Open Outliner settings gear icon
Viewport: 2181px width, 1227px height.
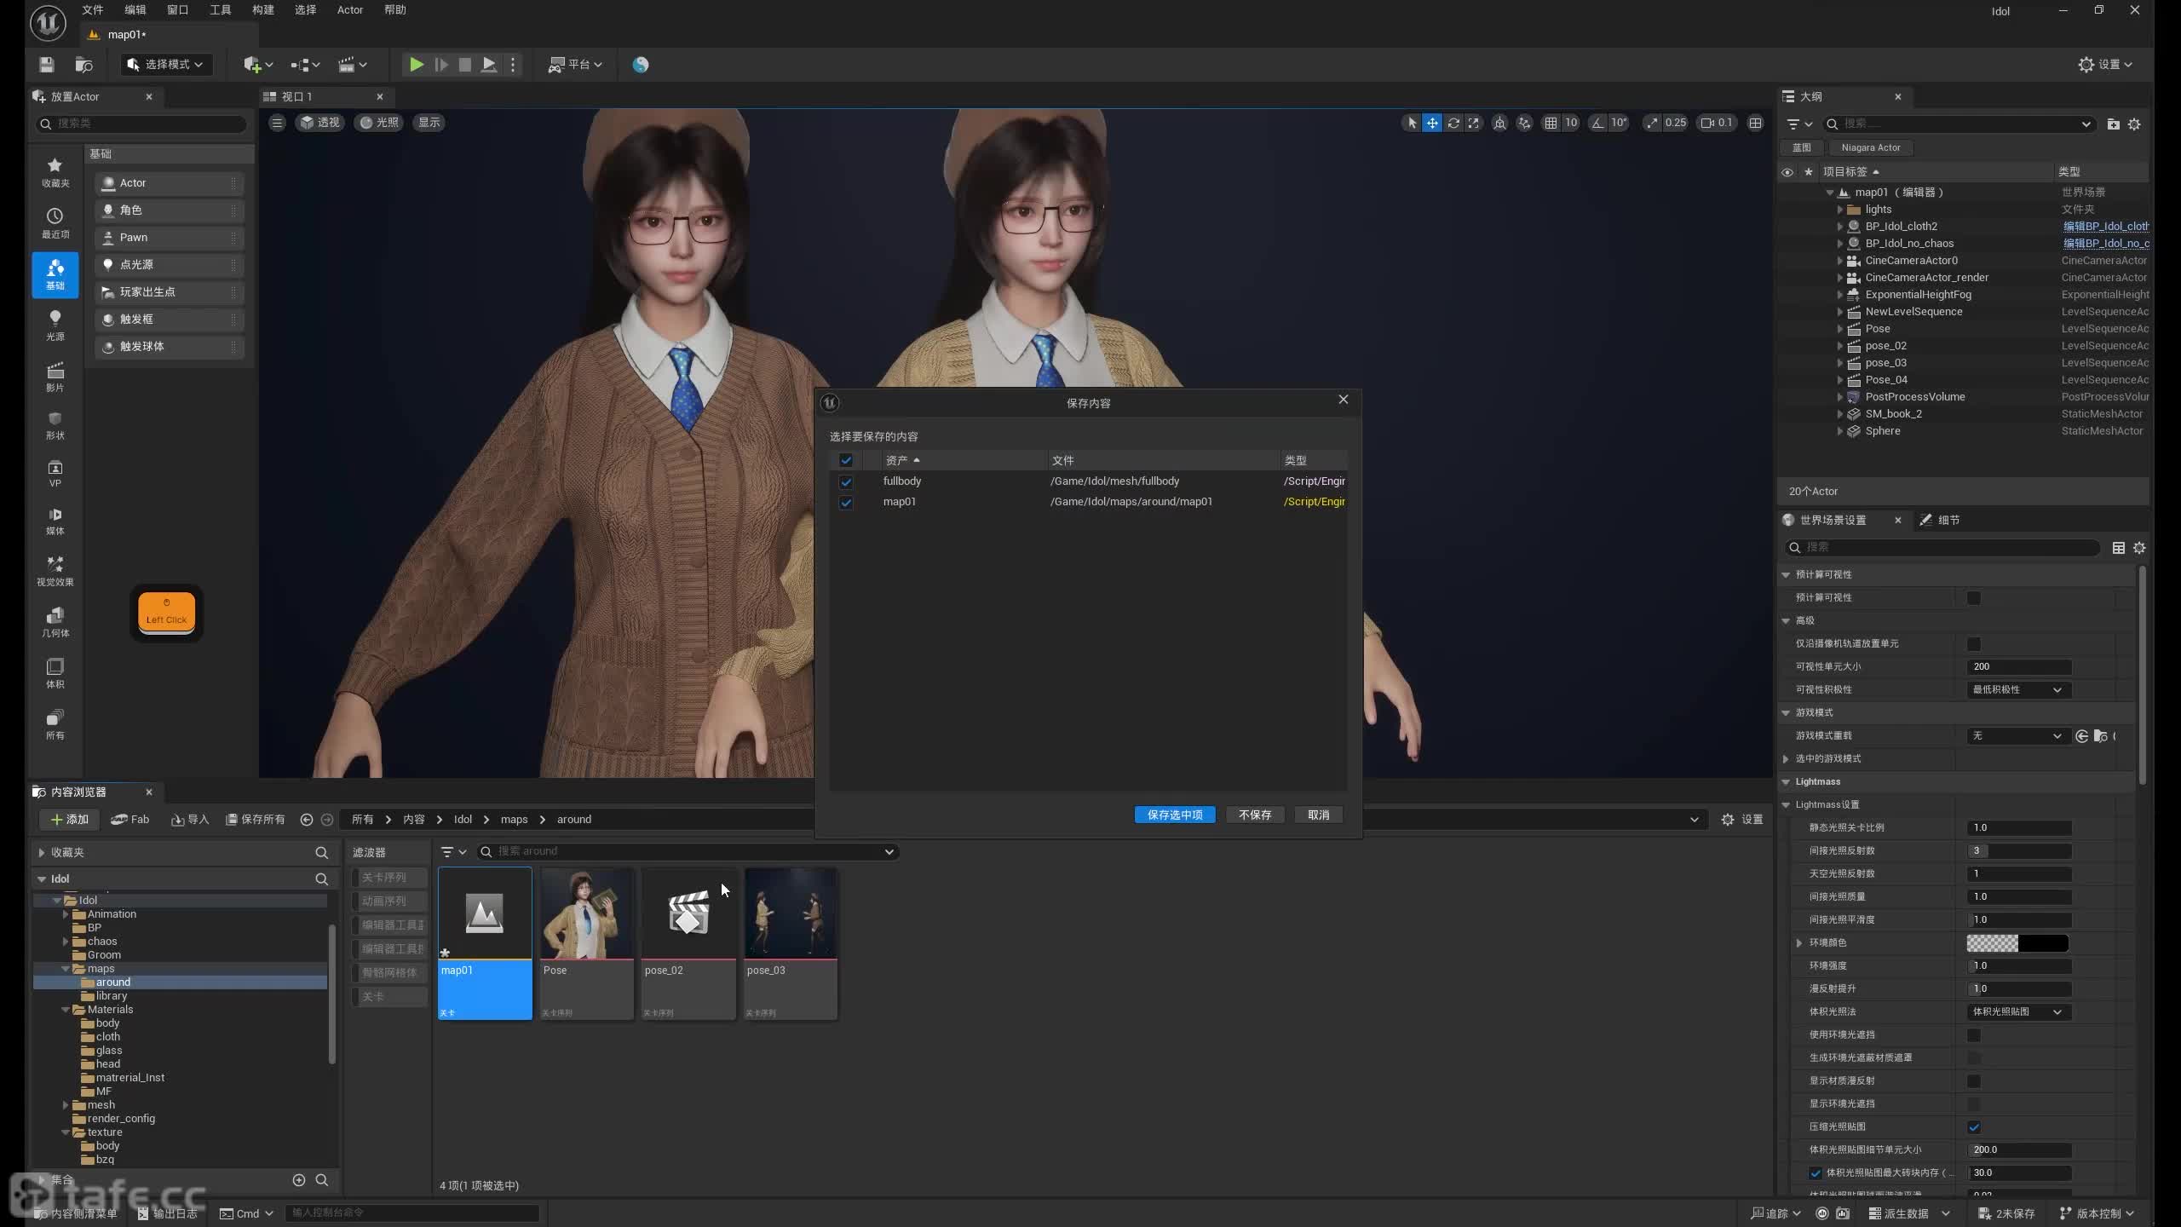[x=2134, y=124]
